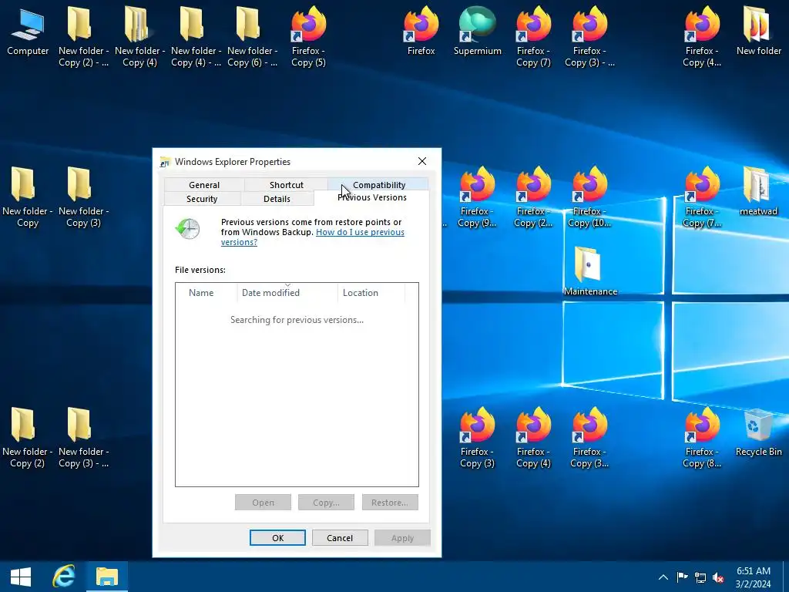Select the New folder - Copy (6) - ... icon
Screen dimensions: 789x592
coord(252,35)
